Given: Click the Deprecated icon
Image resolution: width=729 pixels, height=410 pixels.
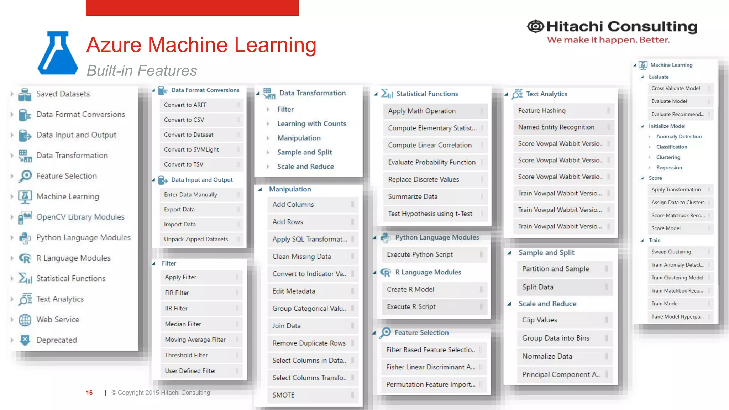Looking at the screenshot, I should coord(25,340).
